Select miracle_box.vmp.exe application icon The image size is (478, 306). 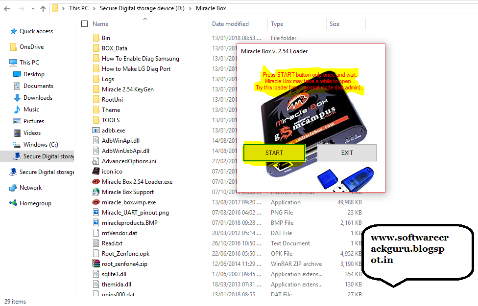tap(96, 202)
